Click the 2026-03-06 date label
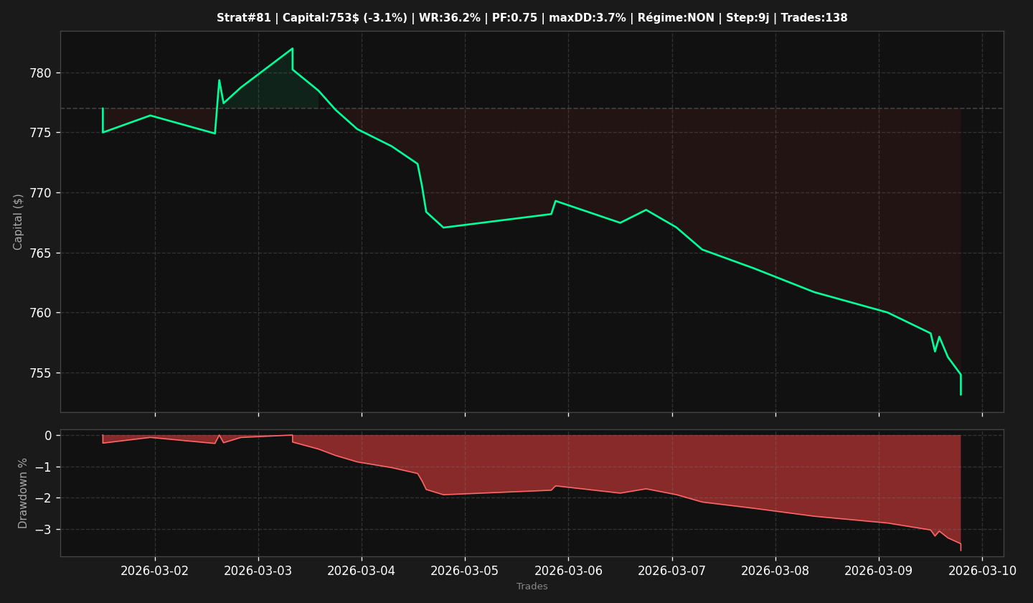 point(569,571)
